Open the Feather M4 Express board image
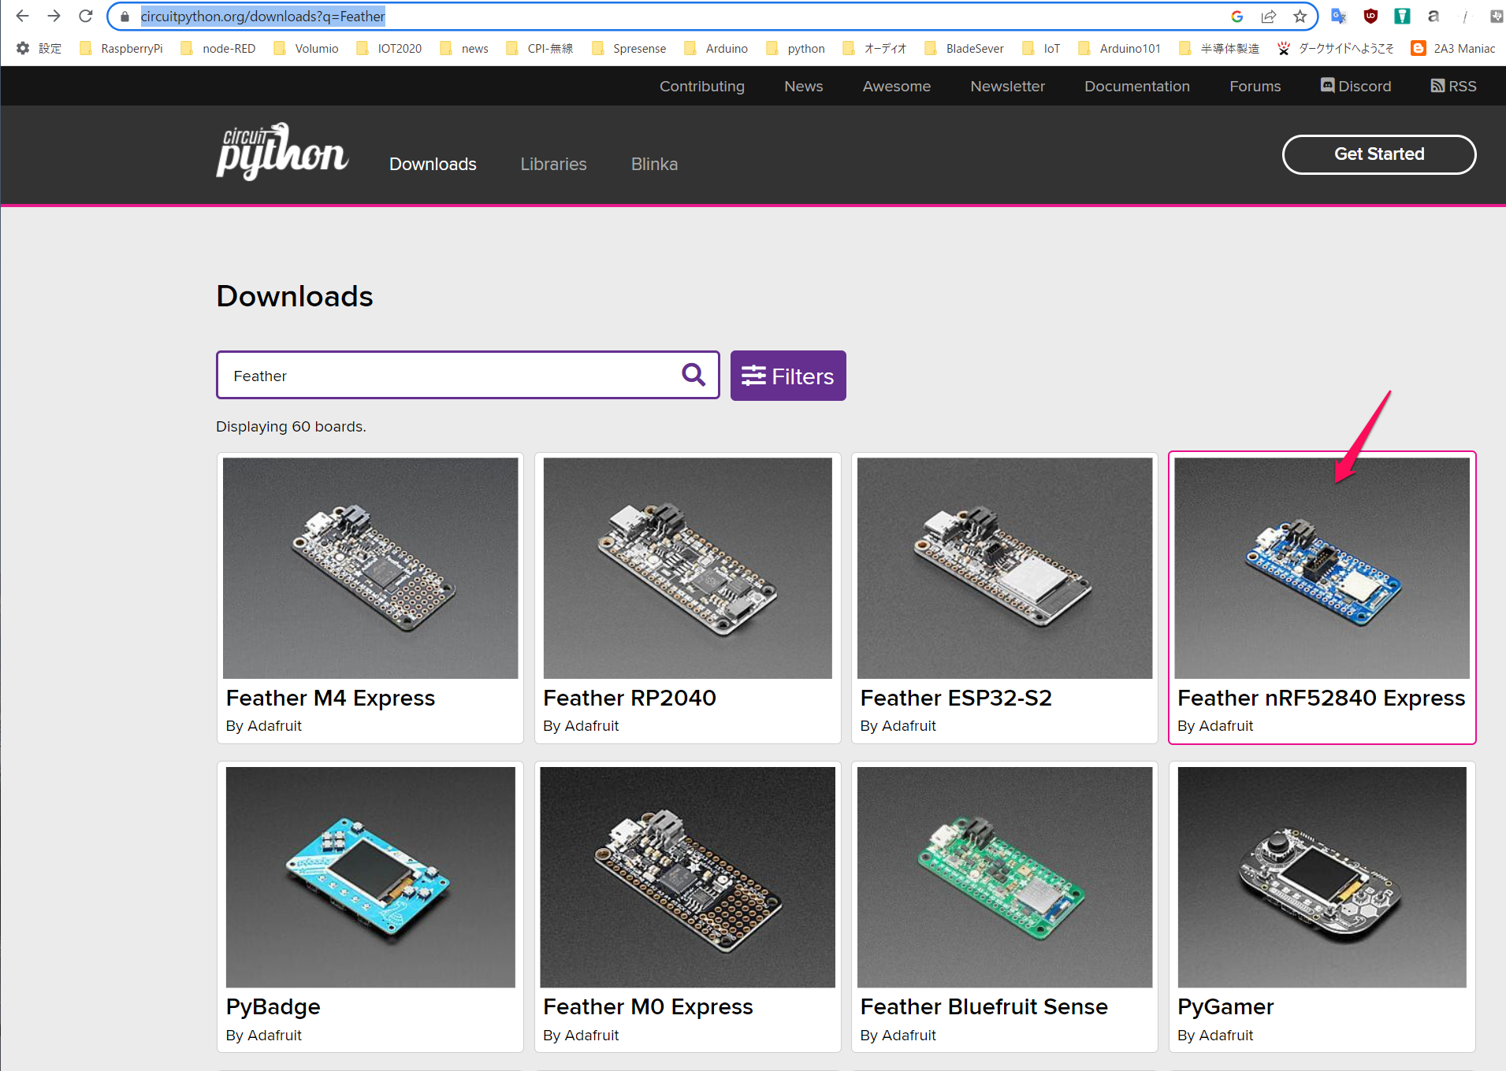This screenshot has width=1506, height=1071. 370,568
